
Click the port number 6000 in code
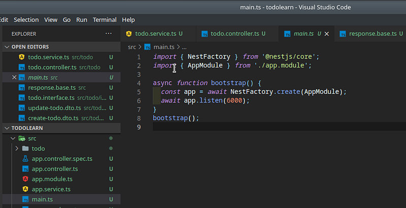pos(234,100)
